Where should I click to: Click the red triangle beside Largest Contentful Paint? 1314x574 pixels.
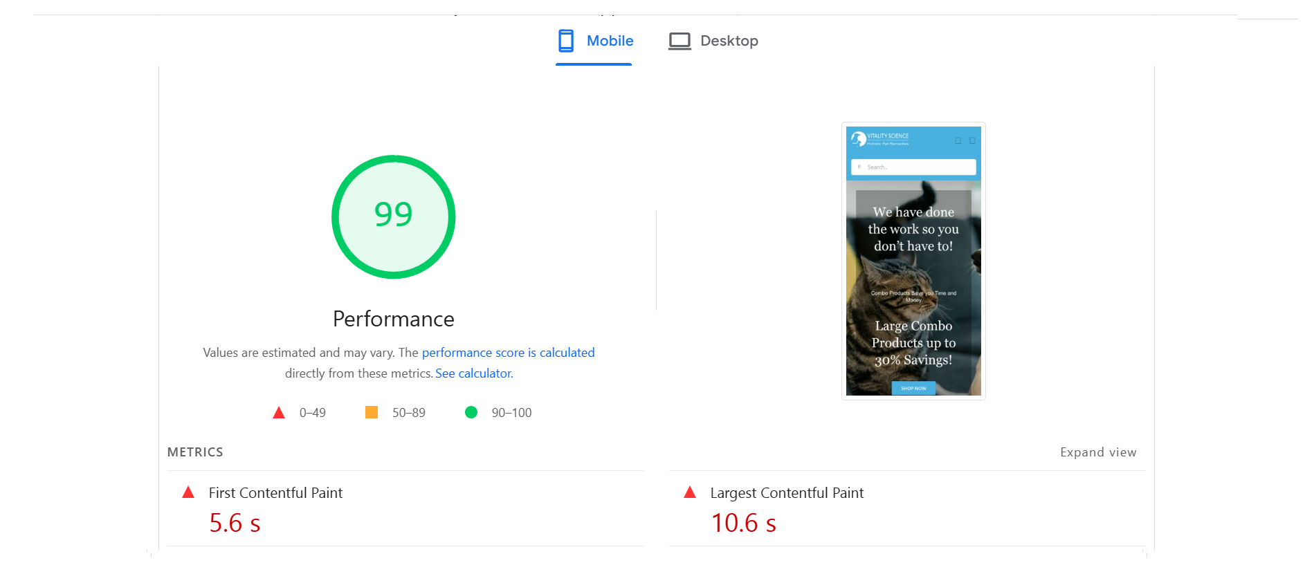click(689, 492)
